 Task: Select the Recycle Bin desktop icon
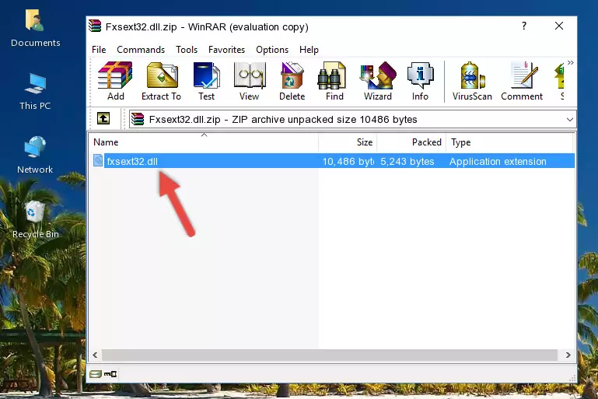[x=36, y=219]
